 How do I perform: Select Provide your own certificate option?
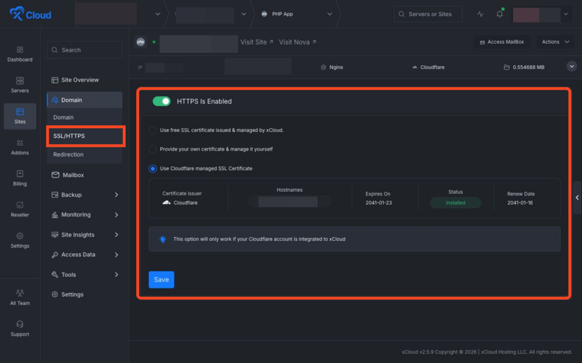point(152,149)
